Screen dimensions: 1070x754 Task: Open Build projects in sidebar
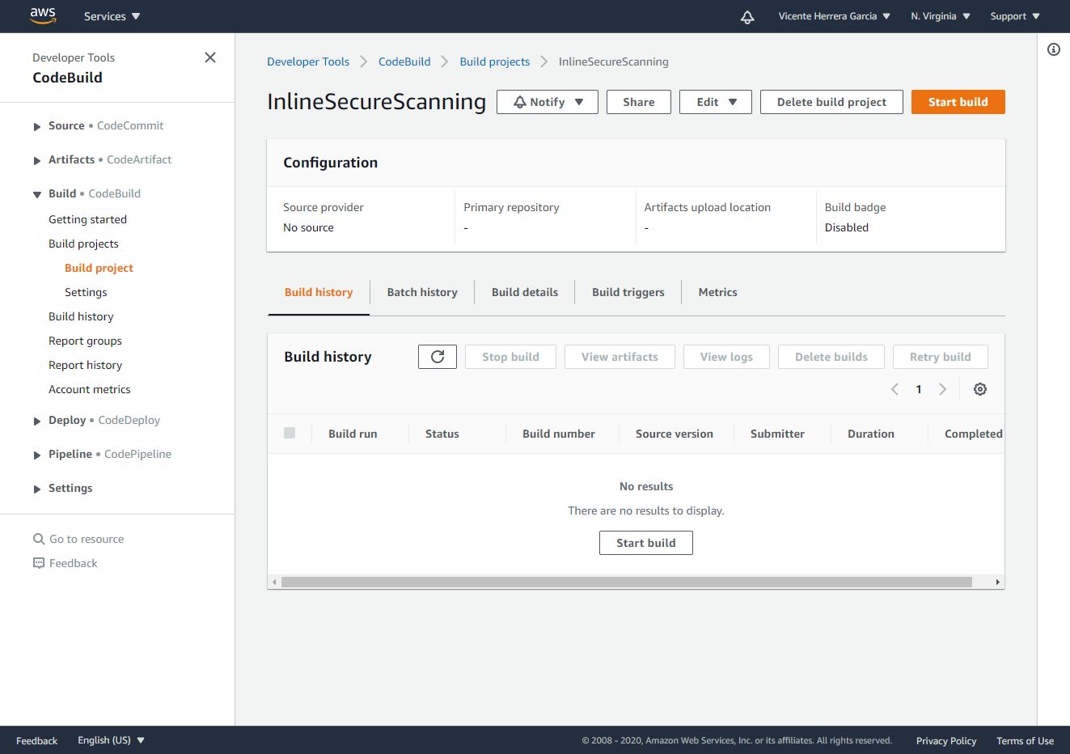click(83, 244)
